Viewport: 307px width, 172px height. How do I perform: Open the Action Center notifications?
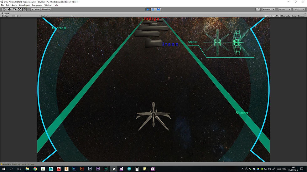point(302,169)
